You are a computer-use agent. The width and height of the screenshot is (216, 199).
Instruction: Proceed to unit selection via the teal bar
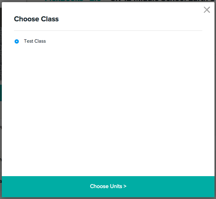(x=108, y=186)
